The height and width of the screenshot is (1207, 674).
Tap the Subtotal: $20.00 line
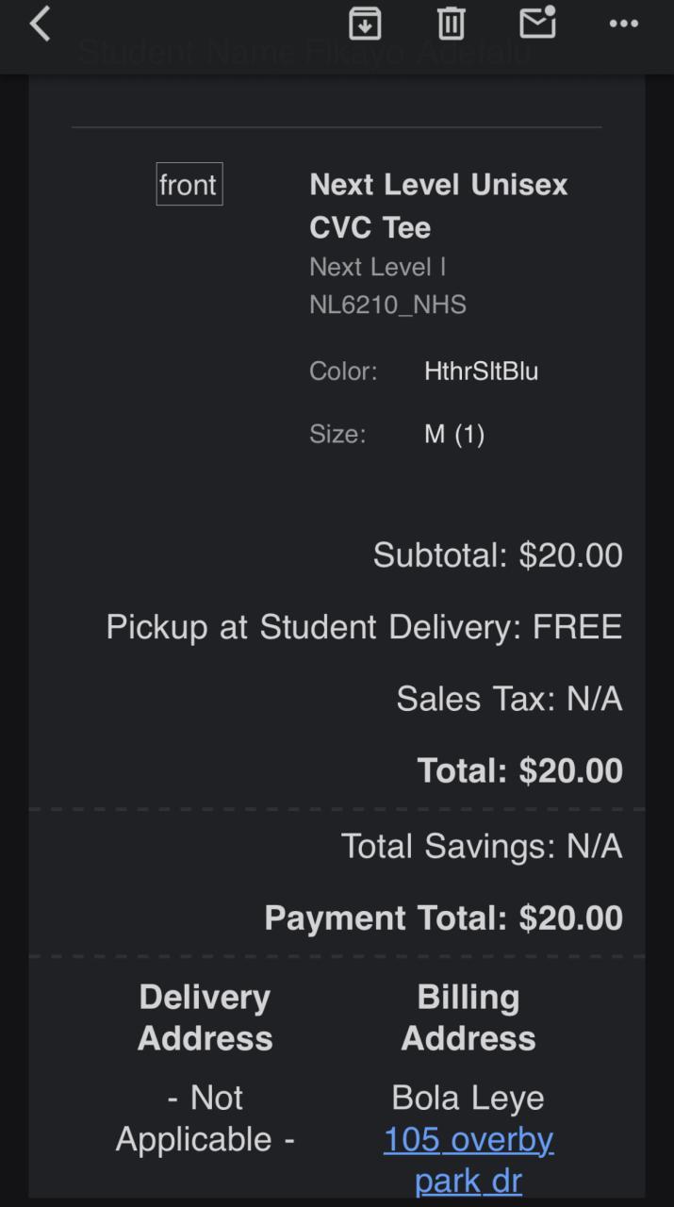click(498, 554)
